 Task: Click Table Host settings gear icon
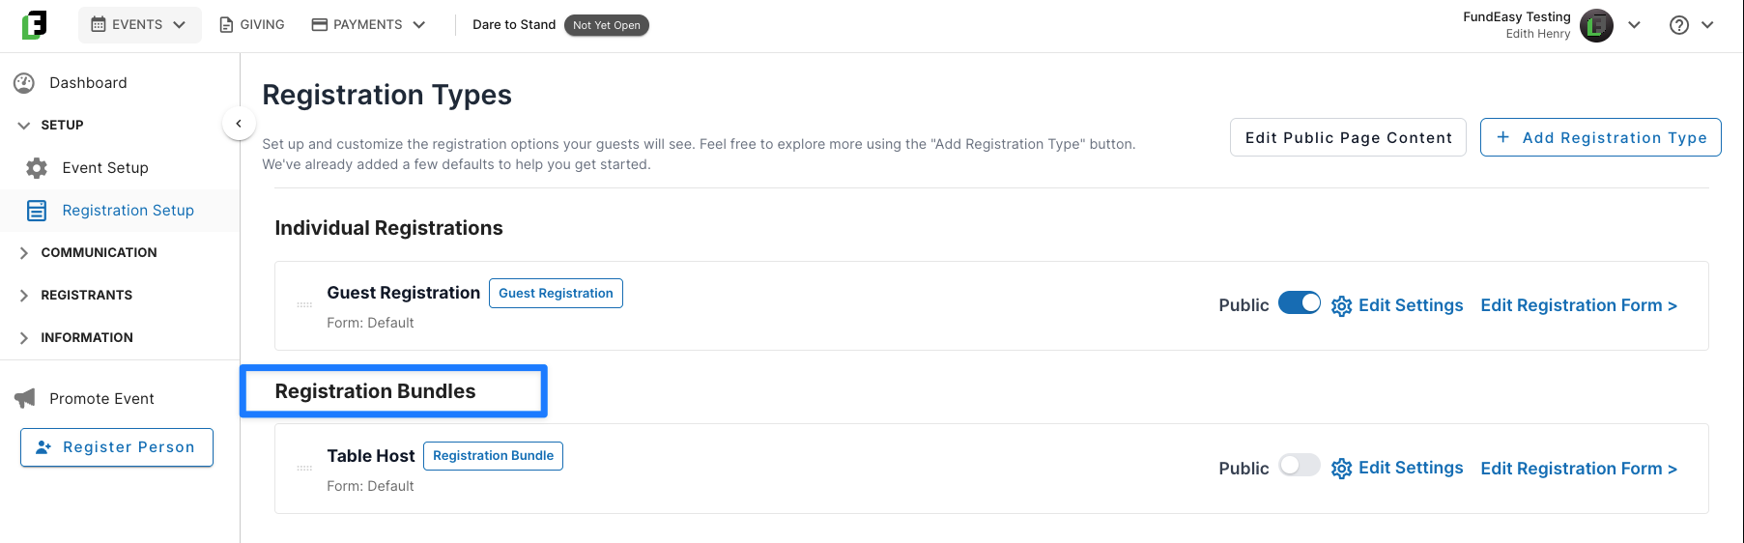[1341, 469]
